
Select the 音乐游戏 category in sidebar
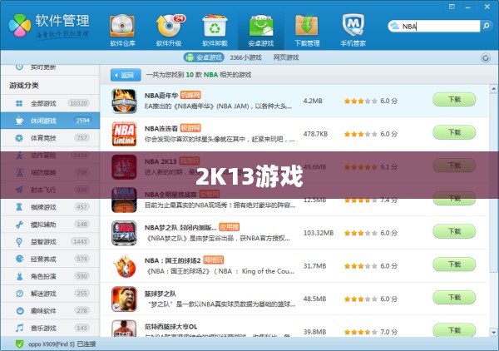[x=50, y=328]
